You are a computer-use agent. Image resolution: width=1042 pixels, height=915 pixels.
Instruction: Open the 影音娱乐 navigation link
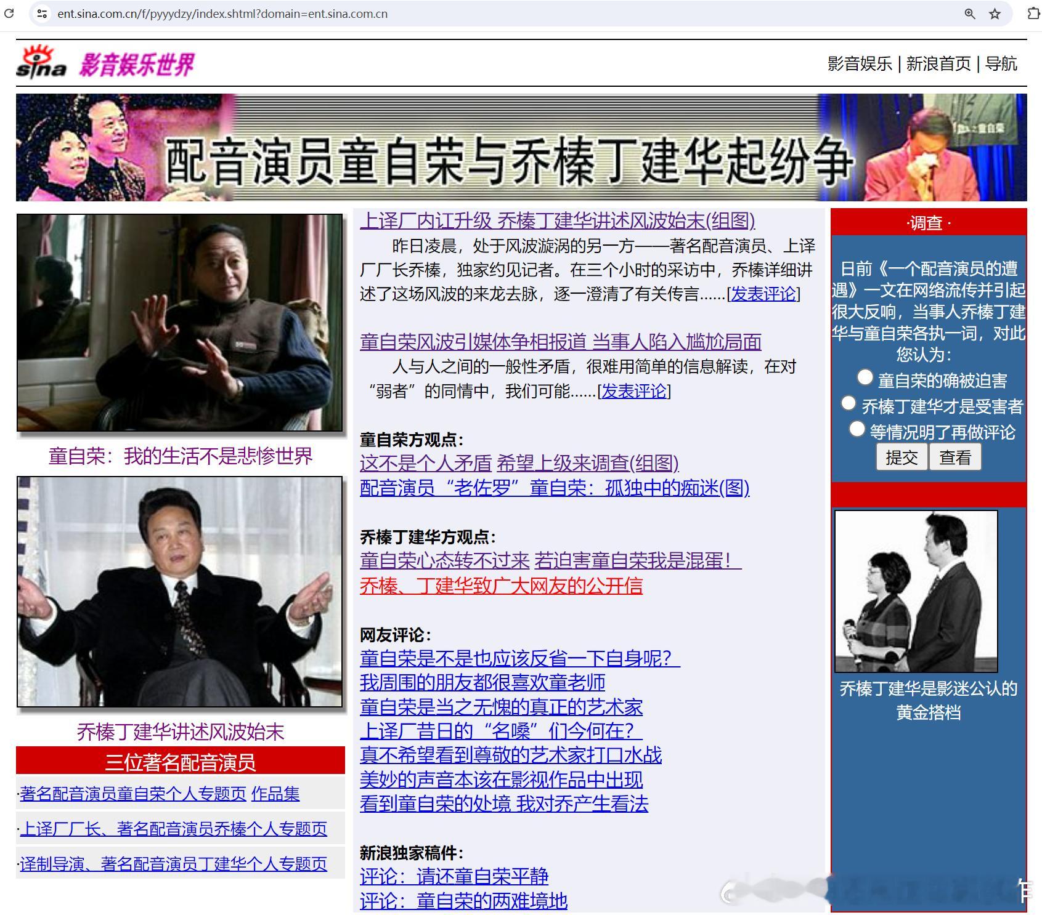coord(860,63)
